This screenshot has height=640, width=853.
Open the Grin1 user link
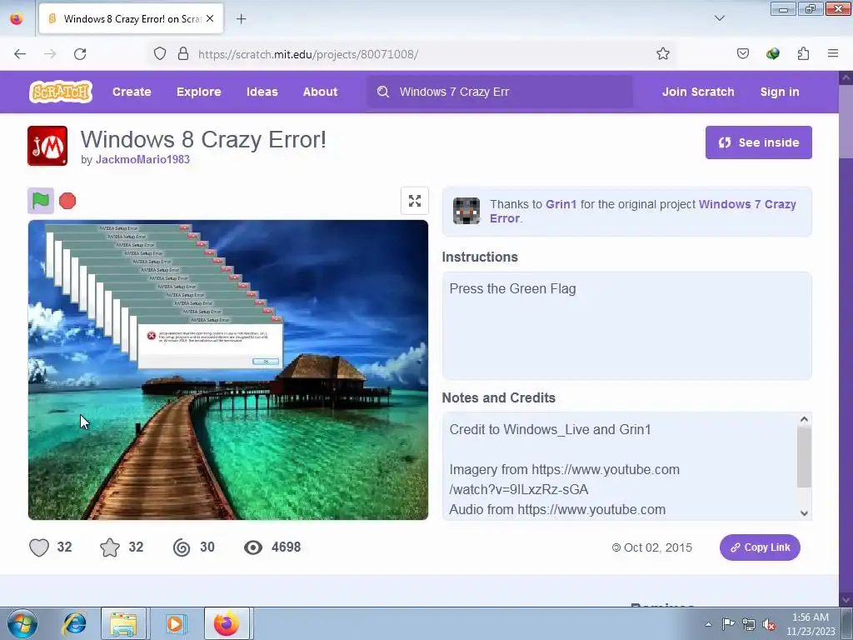[561, 204]
